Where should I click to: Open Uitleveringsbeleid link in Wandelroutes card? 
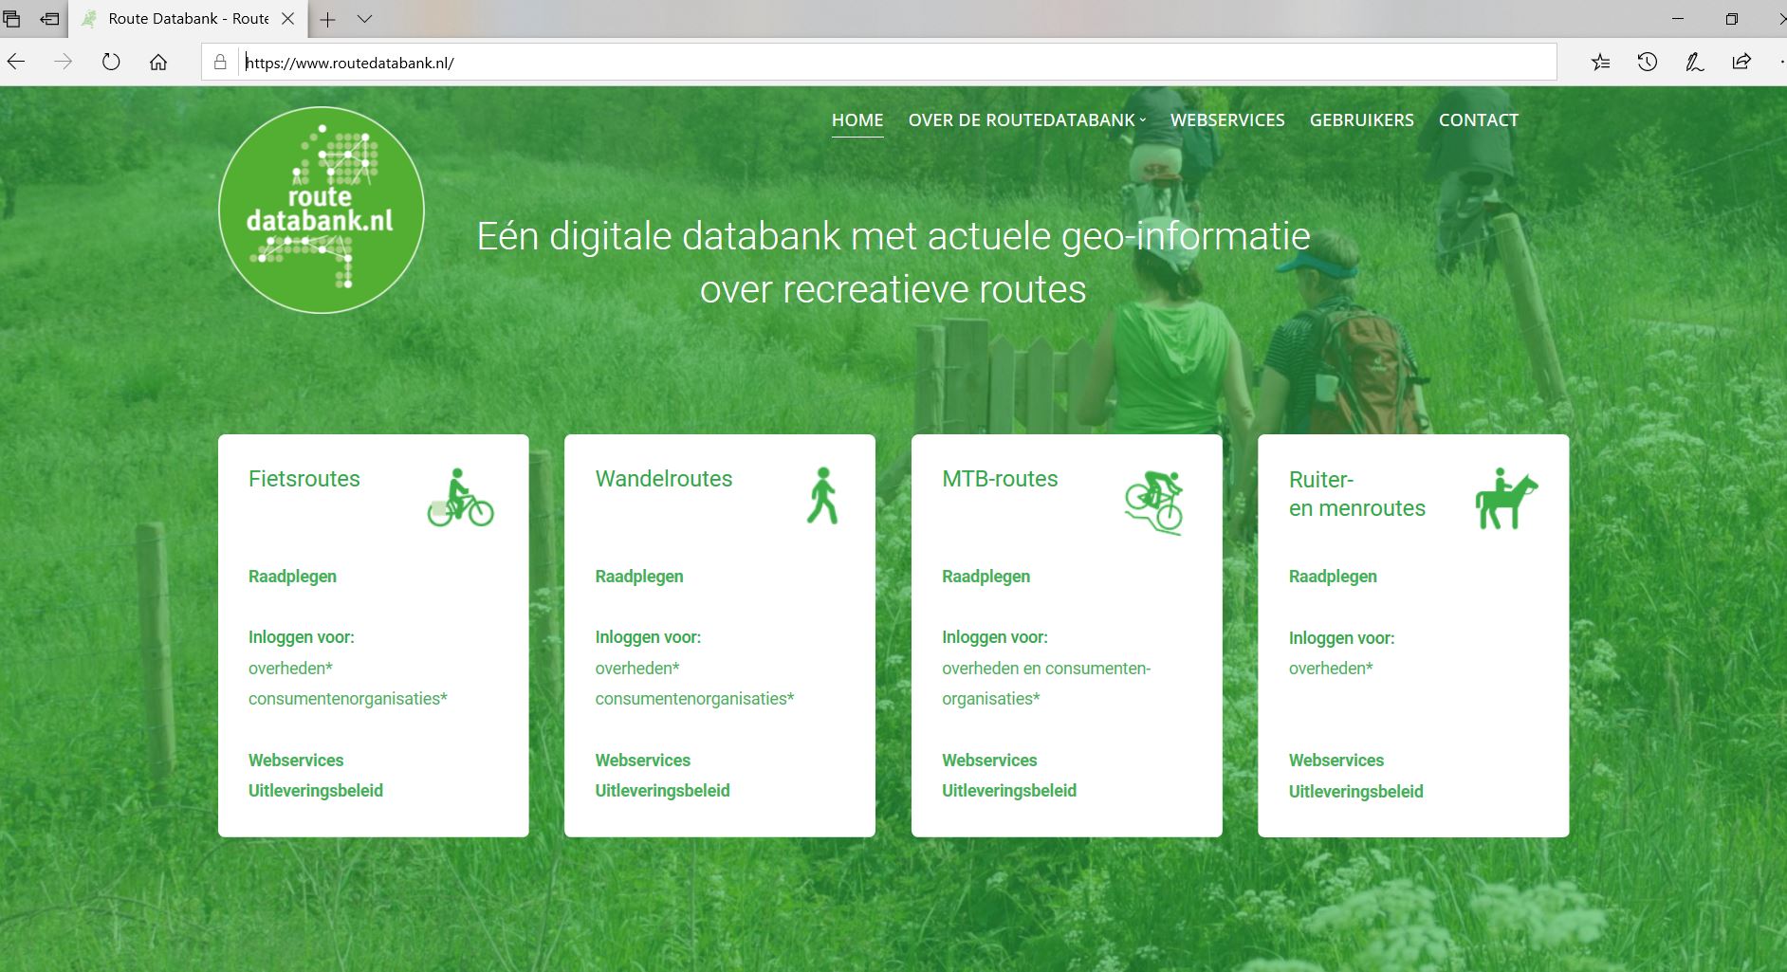[x=662, y=791]
